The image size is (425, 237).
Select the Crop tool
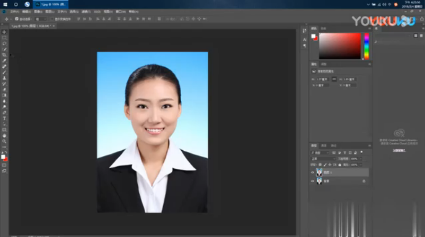pos(4,55)
